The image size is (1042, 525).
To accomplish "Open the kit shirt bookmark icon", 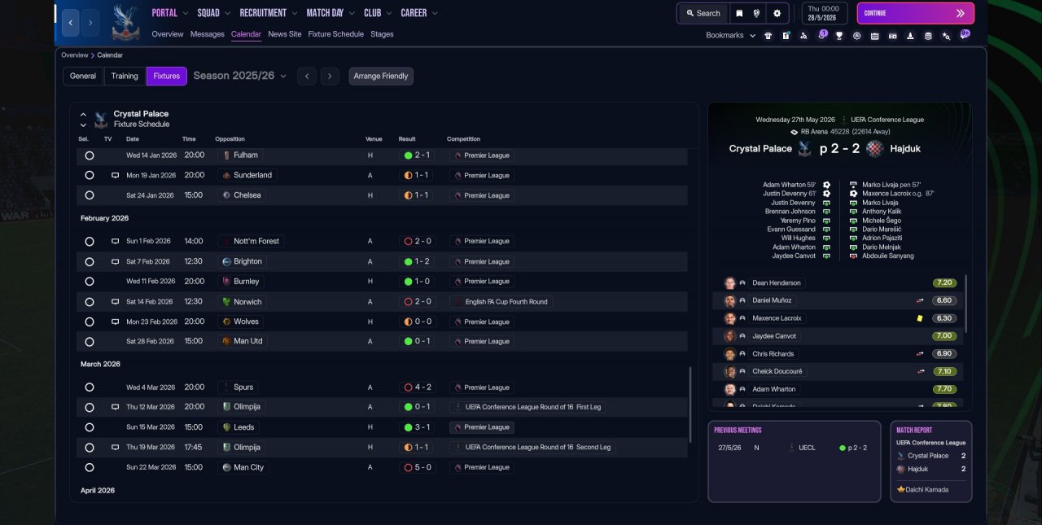I will (768, 36).
